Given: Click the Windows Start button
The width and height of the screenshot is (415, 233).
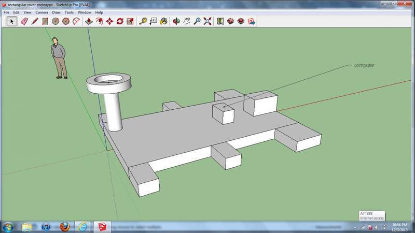Looking at the screenshot, I should point(8,227).
